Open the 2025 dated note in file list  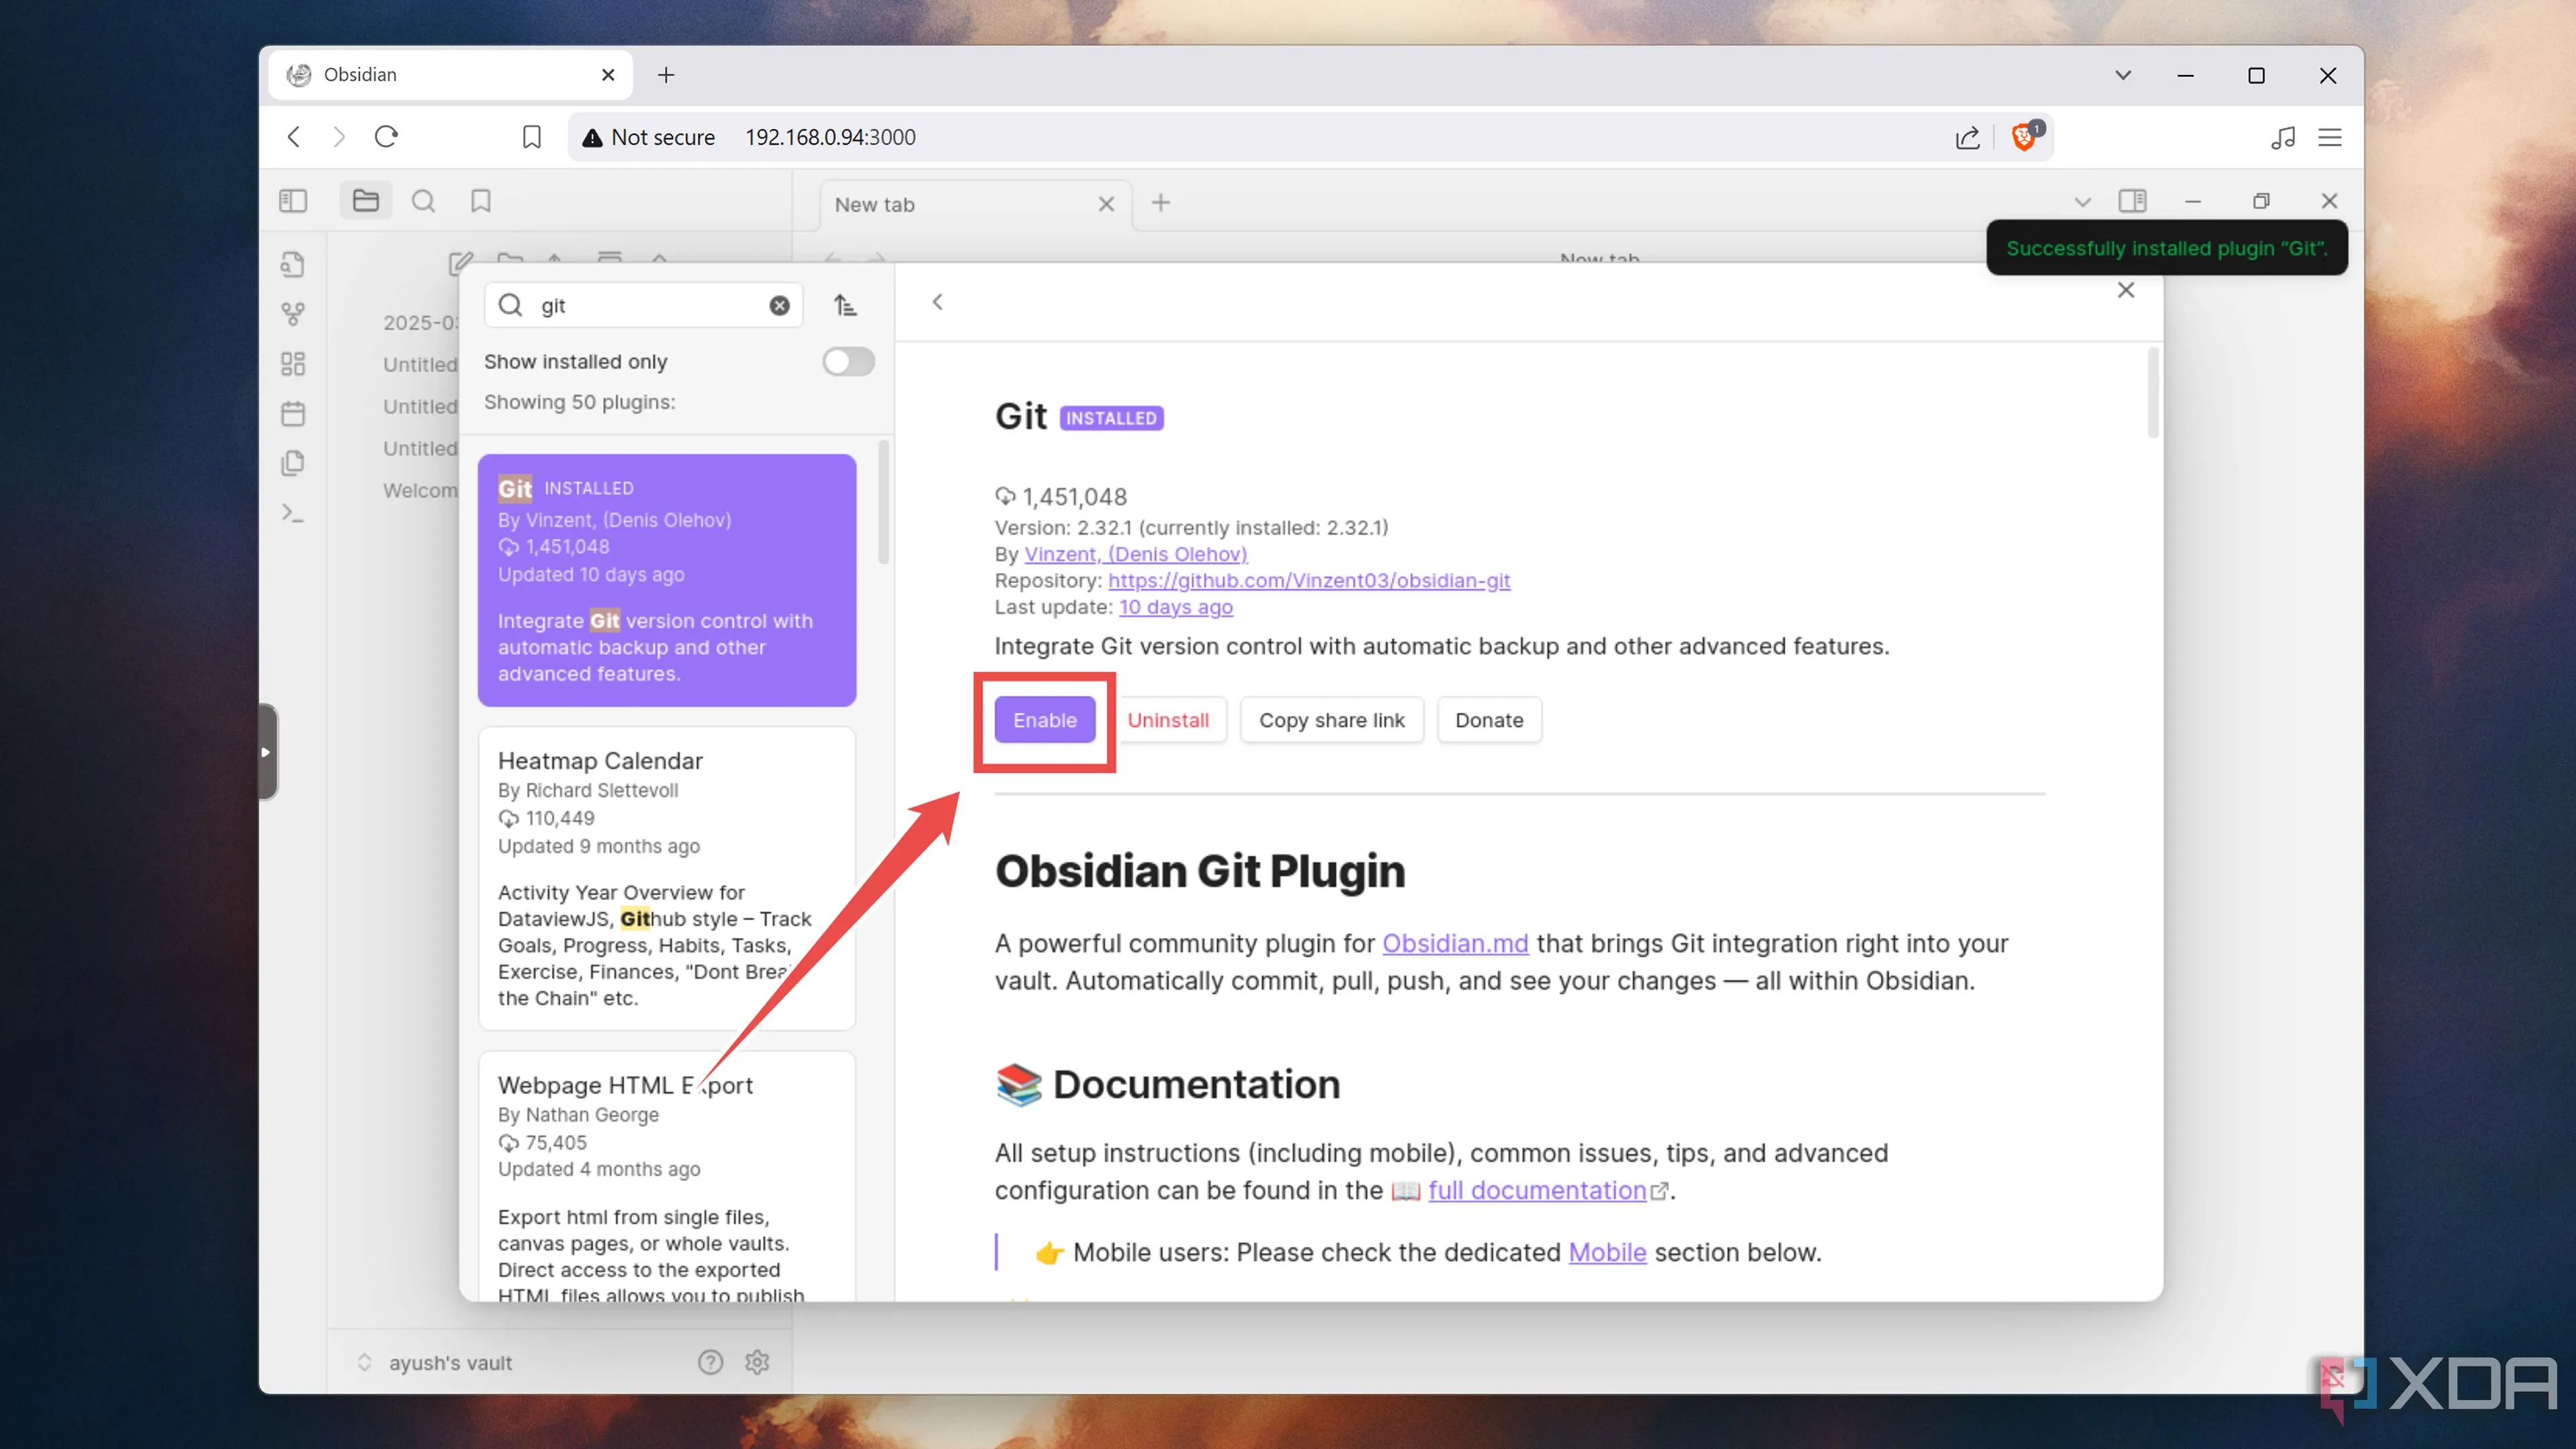(x=420, y=322)
